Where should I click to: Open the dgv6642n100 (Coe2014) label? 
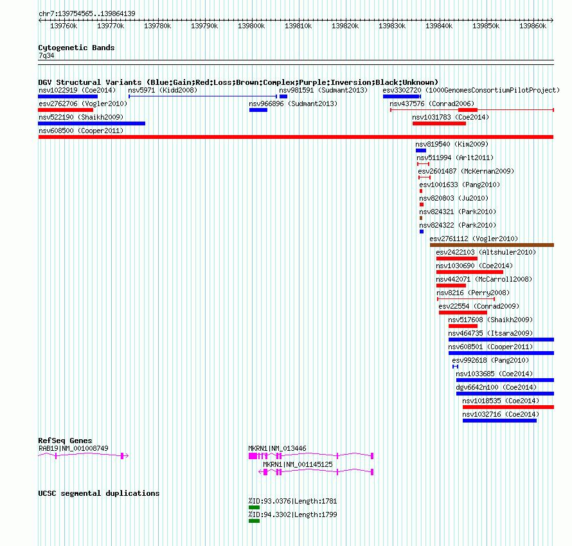coord(497,387)
